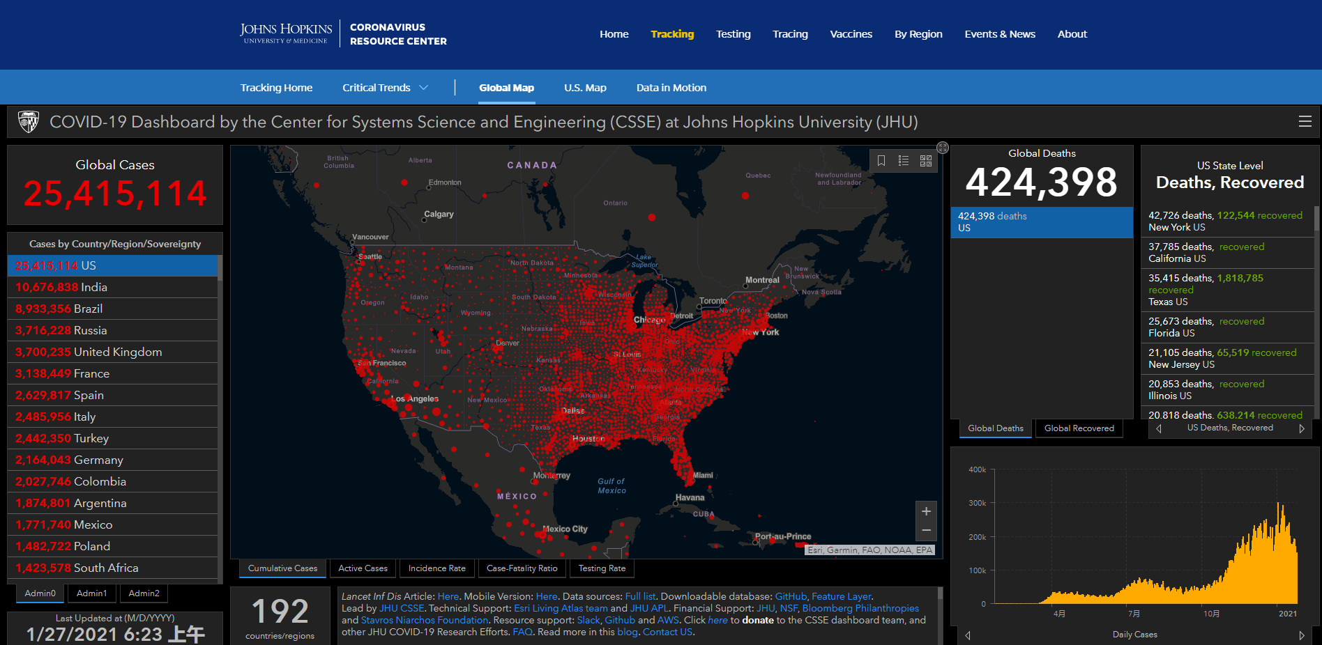Switch to the Testing Rate map tab
This screenshot has height=645, width=1322.
click(602, 568)
